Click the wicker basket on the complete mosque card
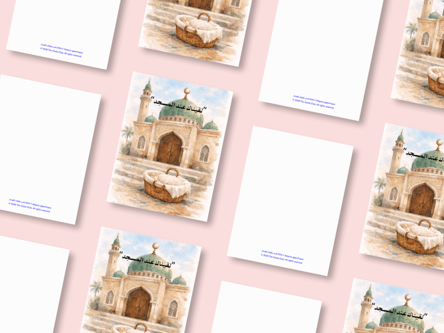 (167, 185)
